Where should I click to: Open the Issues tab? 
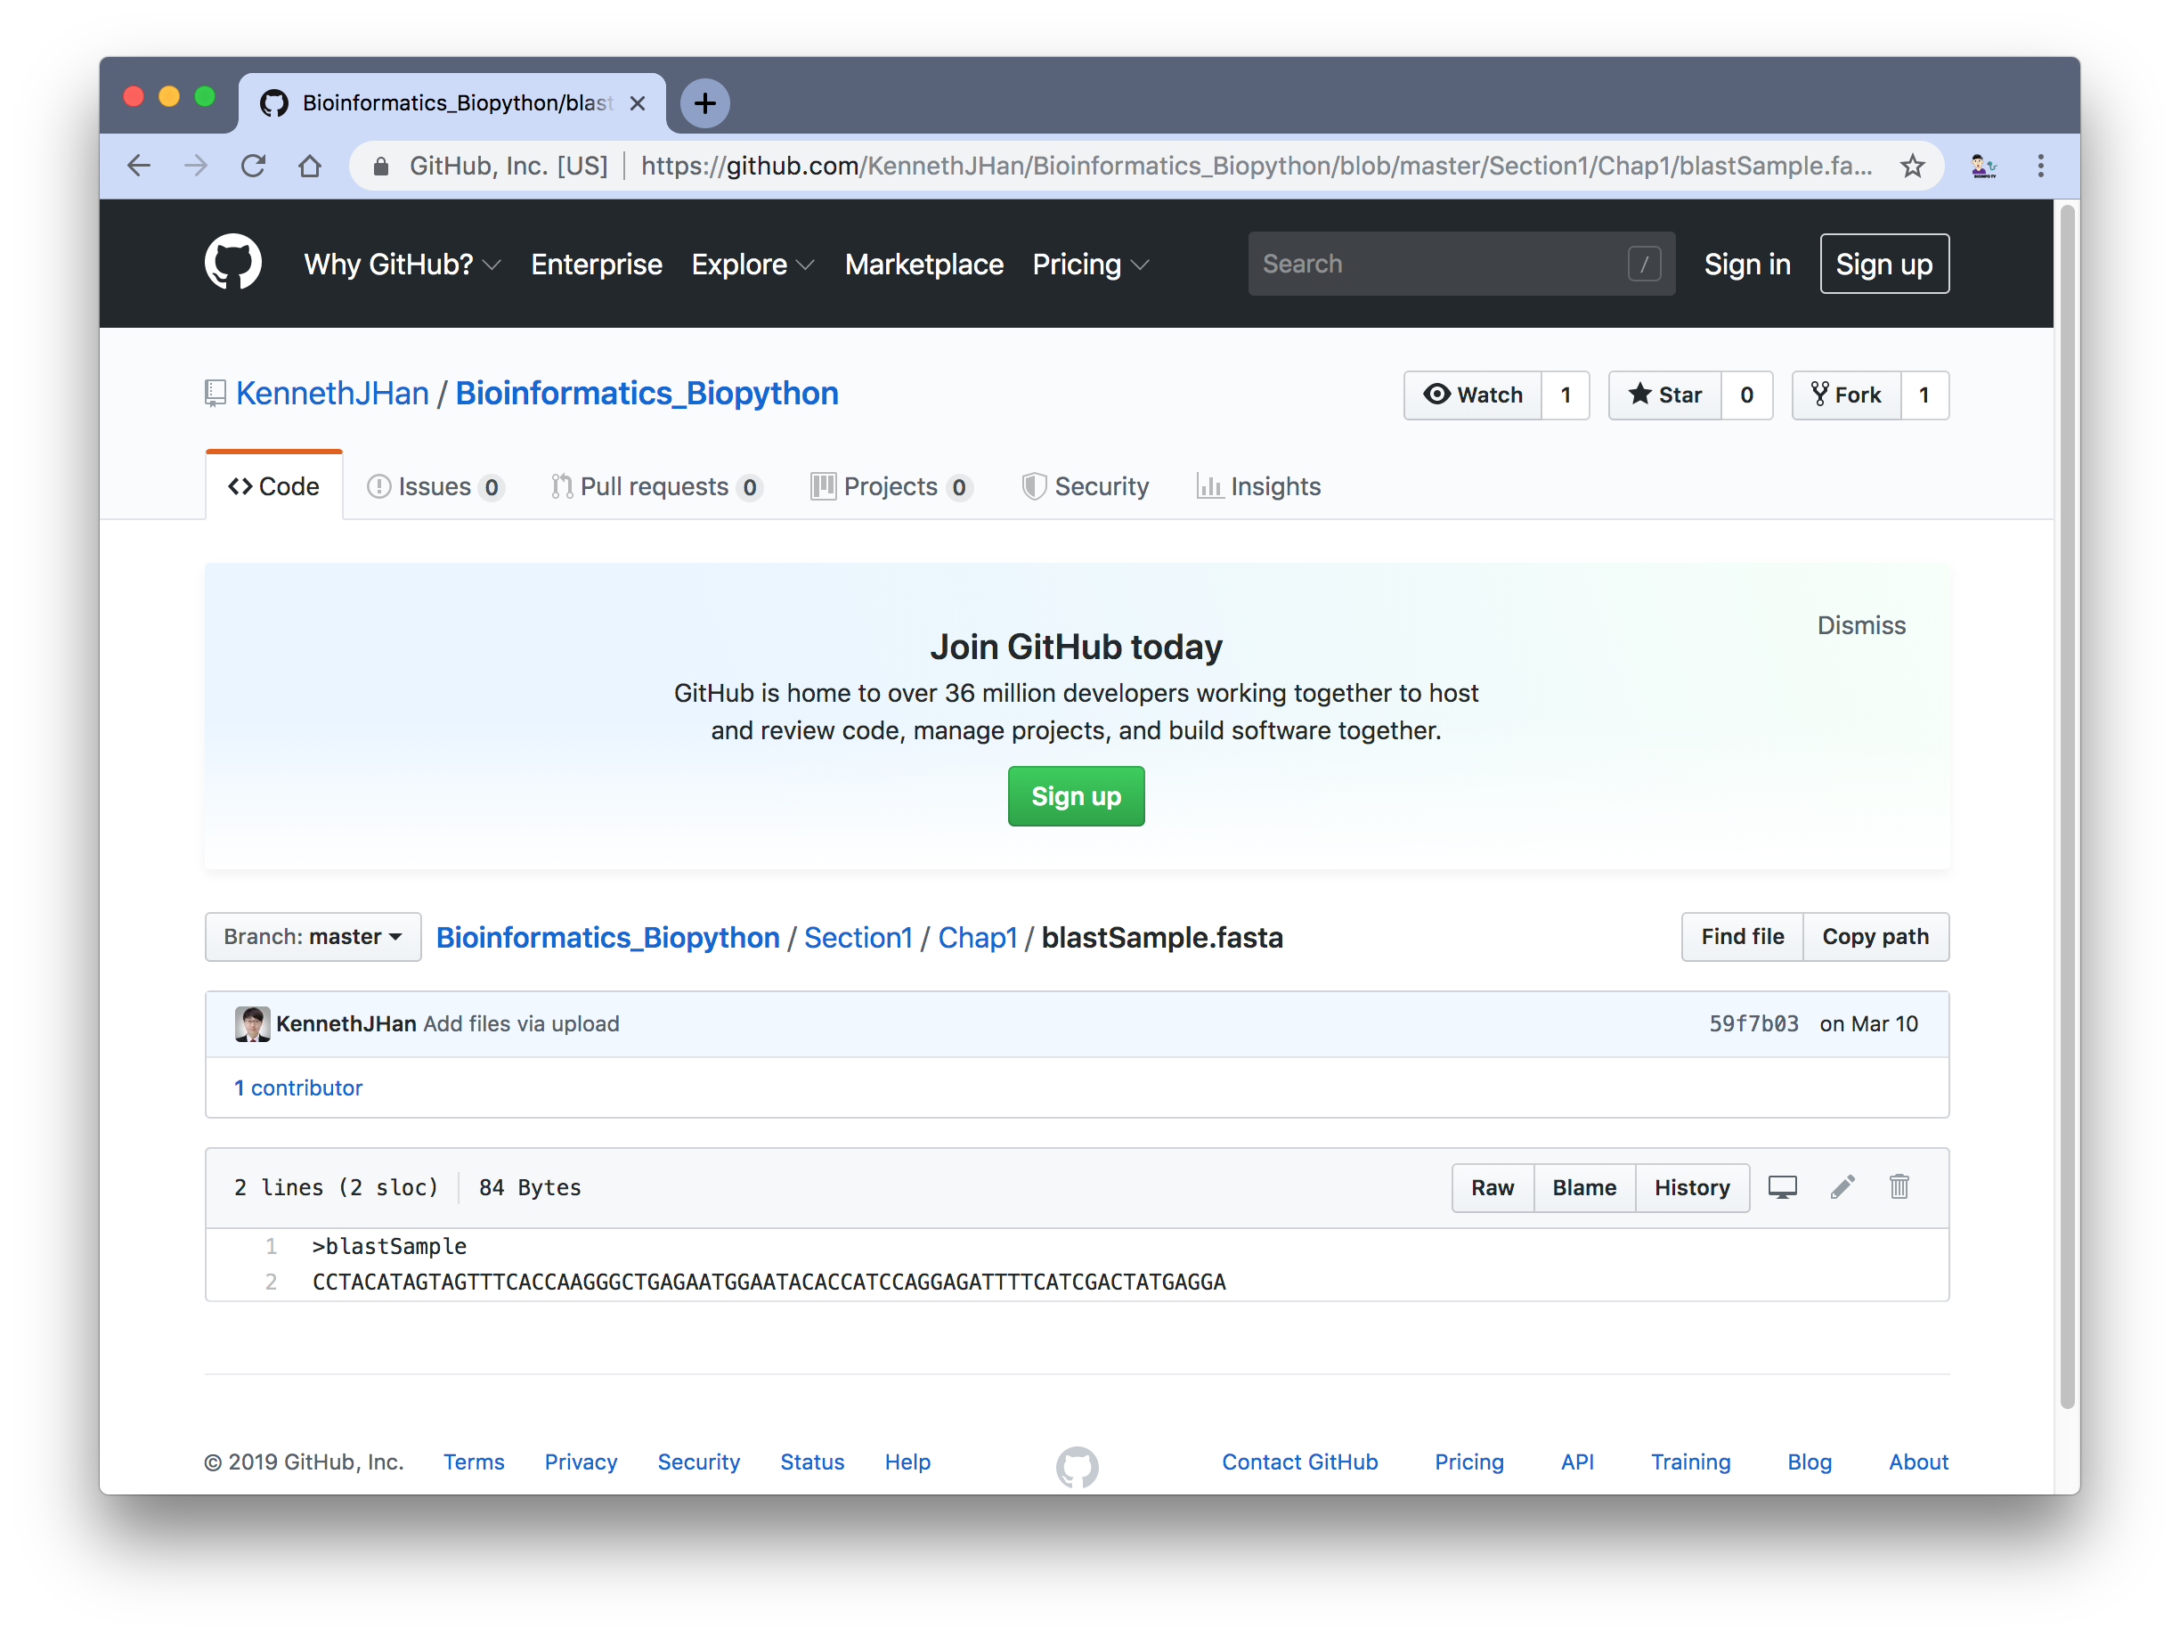[x=434, y=486]
